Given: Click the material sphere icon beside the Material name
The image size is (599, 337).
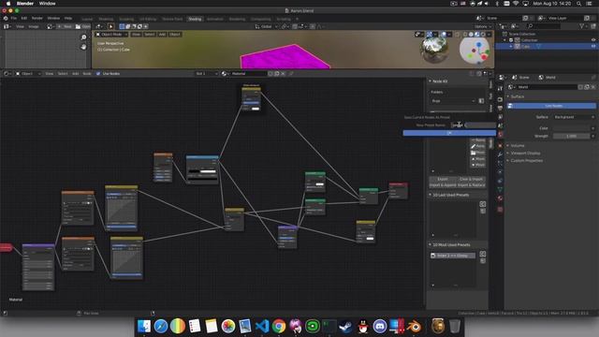Looking at the screenshot, I should pyautogui.click(x=225, y=73).
